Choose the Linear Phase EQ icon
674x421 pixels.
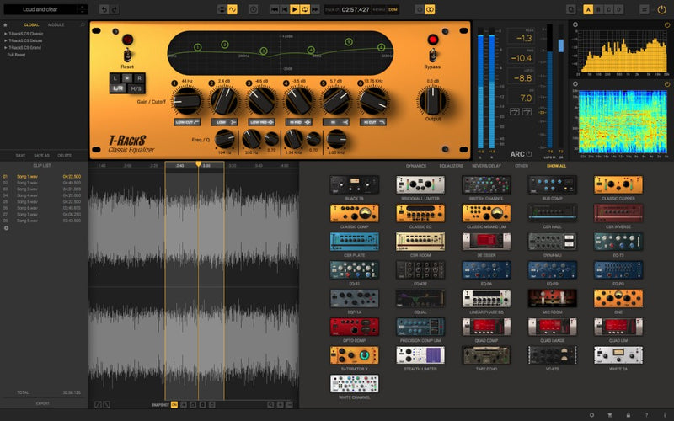486,298
